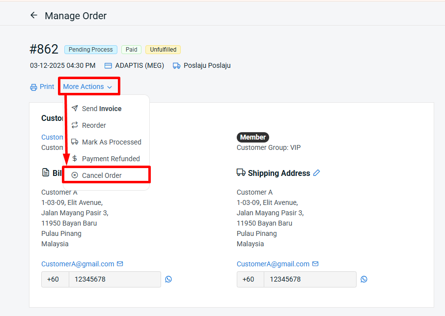
Task: Click the Print link
Action: 47,86
